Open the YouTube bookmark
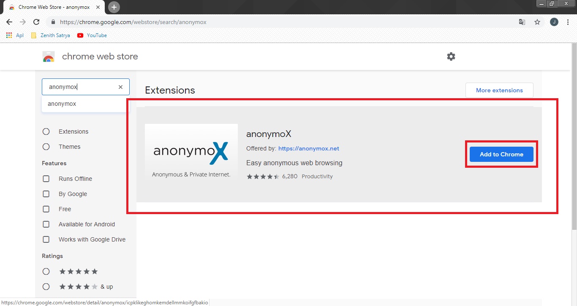577x306 pixels. 92,35
